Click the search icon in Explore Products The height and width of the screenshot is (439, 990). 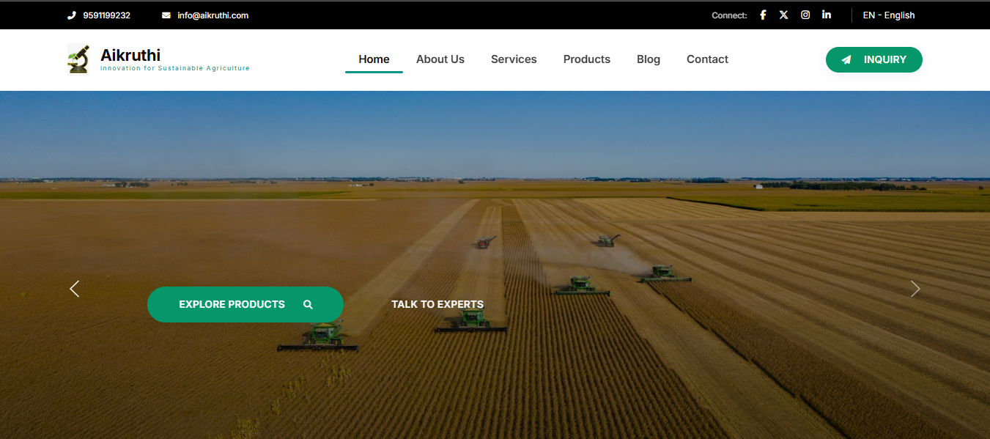tap(308, 304)
